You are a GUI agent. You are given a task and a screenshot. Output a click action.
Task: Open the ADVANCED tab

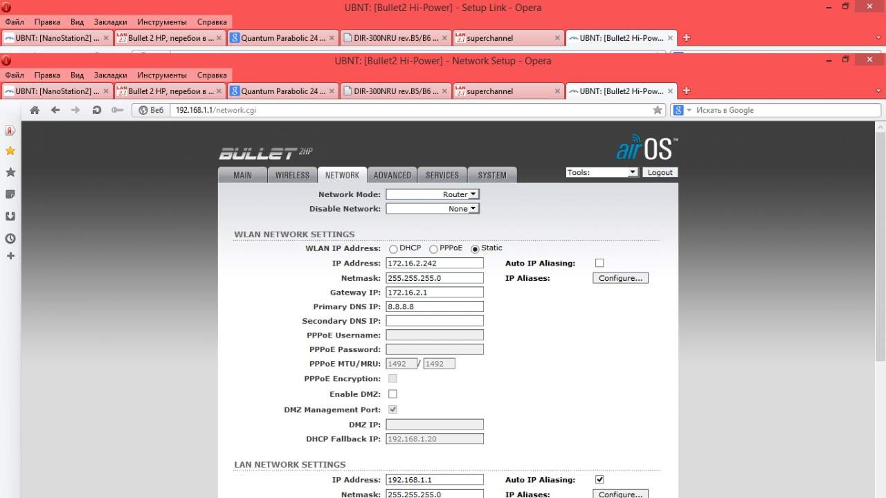point(392,175)
